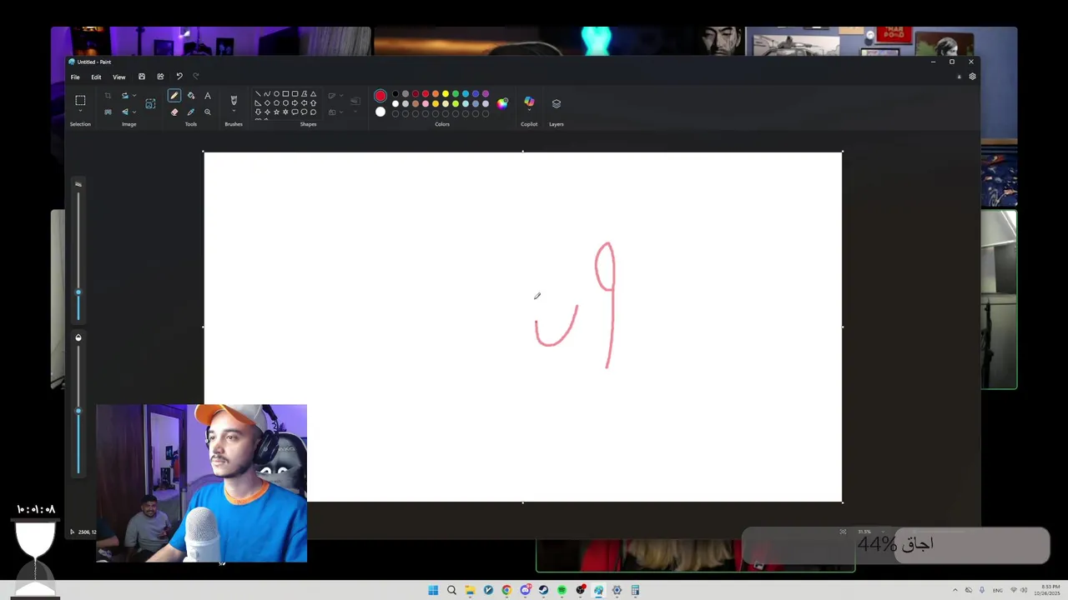This screenshot has height=600, width=1068.
Task: Open the File menu
Action: coord(75,77)
